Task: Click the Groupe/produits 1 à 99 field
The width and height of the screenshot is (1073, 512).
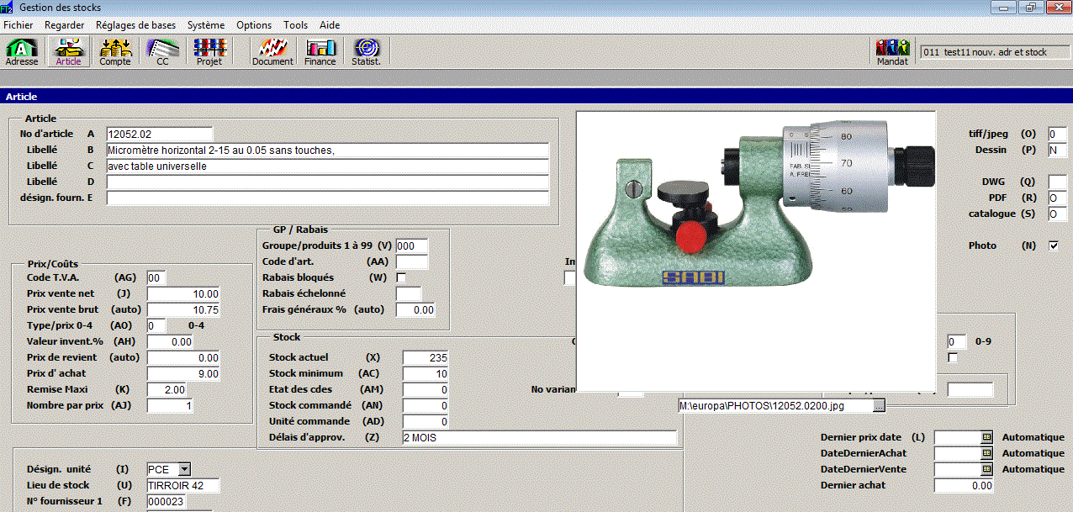Action: (x=412, y=245)
